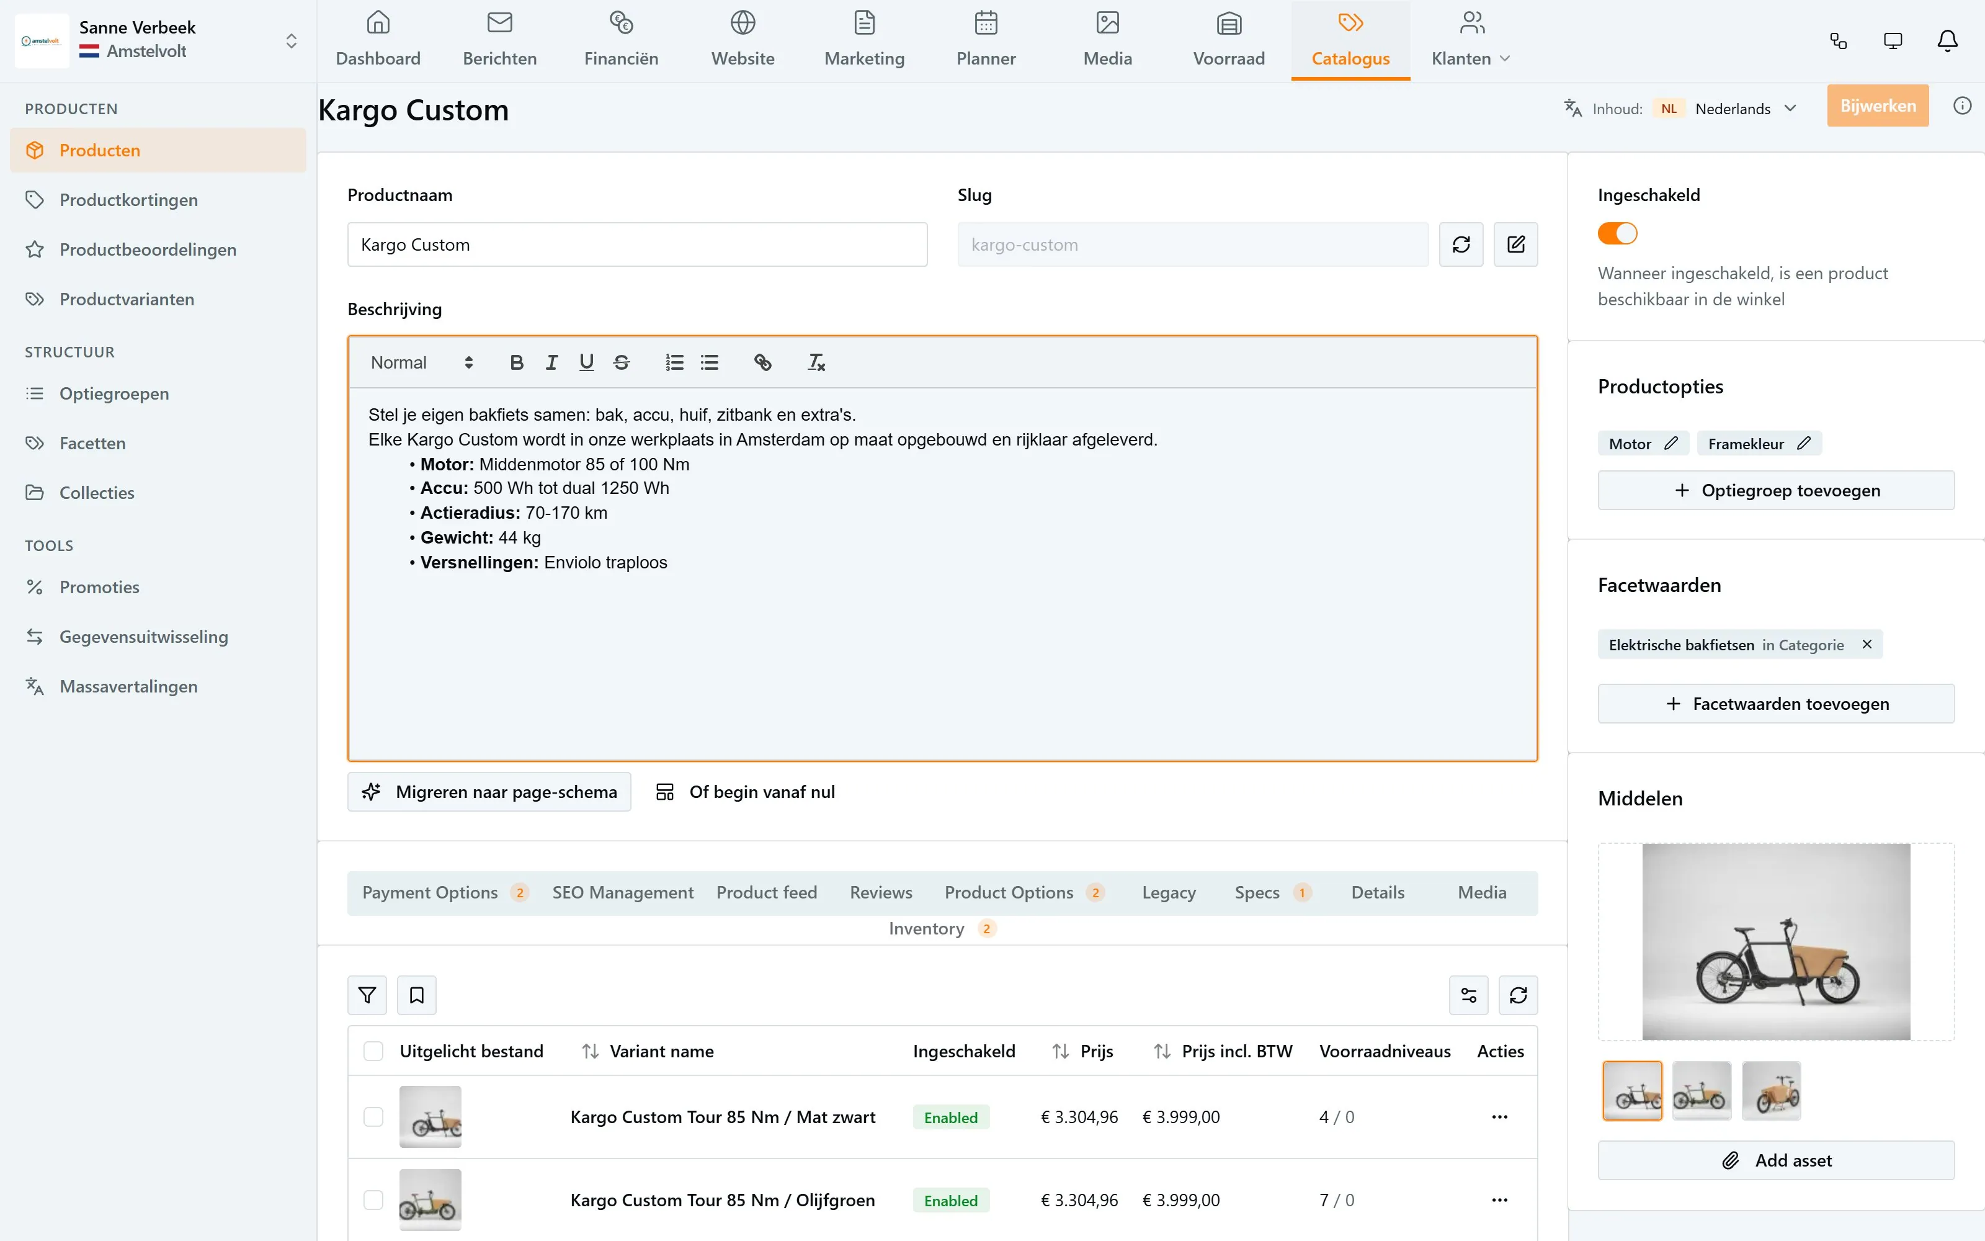
Task: Toggle the Ingeschakeld product switch
Action: tap(1617, 234)
